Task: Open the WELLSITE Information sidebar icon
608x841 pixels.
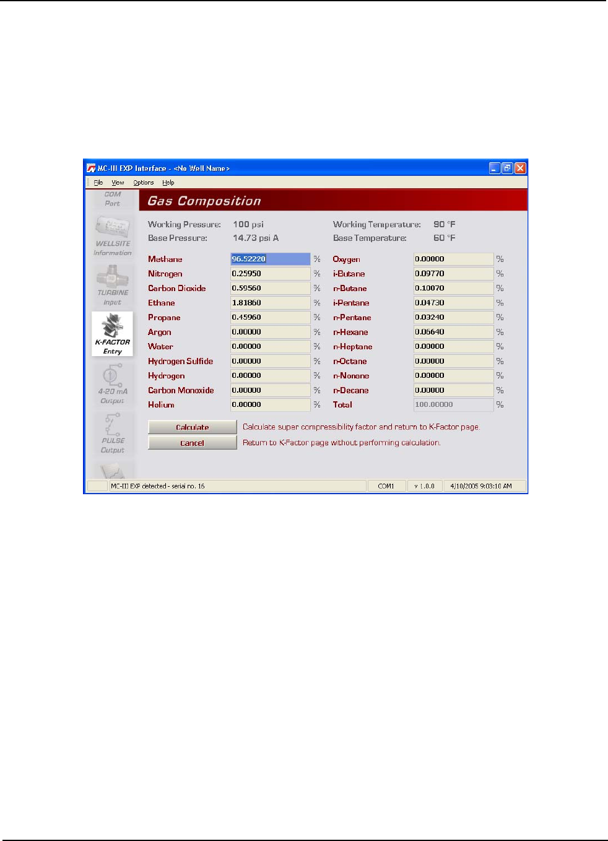Action: [112, 236]
